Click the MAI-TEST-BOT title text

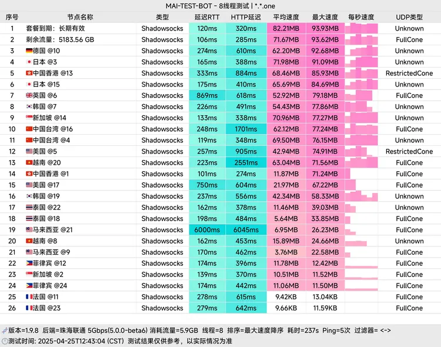[220, 5]
